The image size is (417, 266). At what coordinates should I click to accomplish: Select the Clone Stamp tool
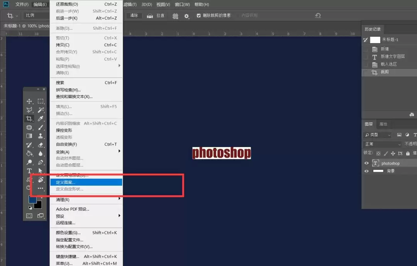coord(41,136)
